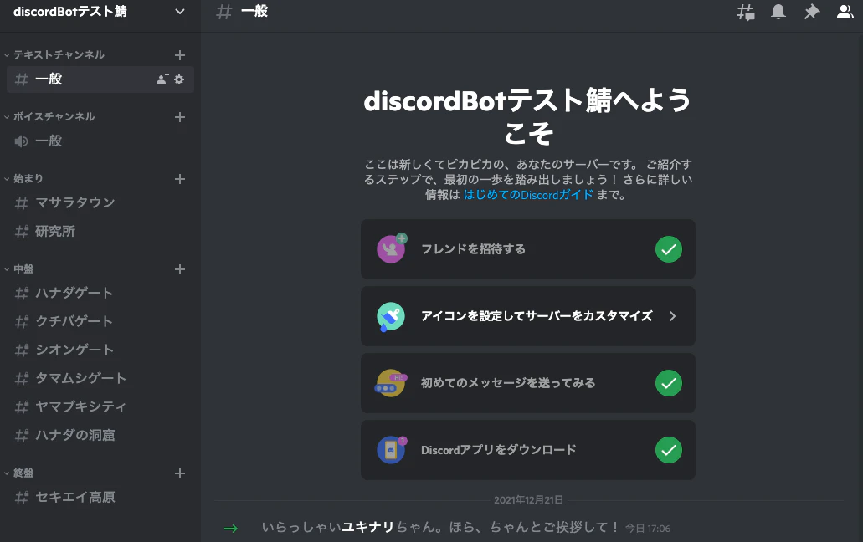Click Discordアプリをダウンロード card
The width and height of the screenshot is (863, 542).
[x=528, y=450]
